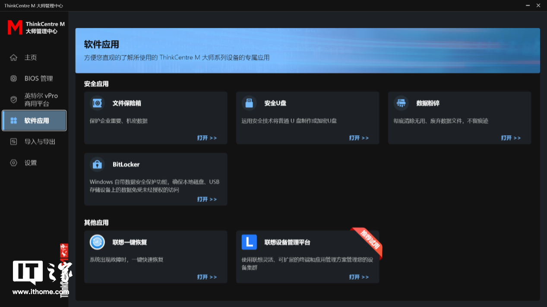
Task: Click the 联想一键恢复 recovery icon
Action: pos(97,242)
